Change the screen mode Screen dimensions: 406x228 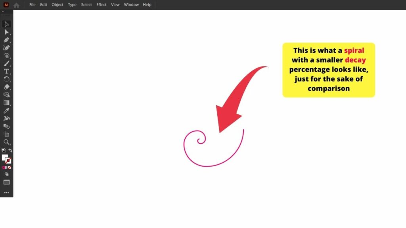[x=7, y=182]
